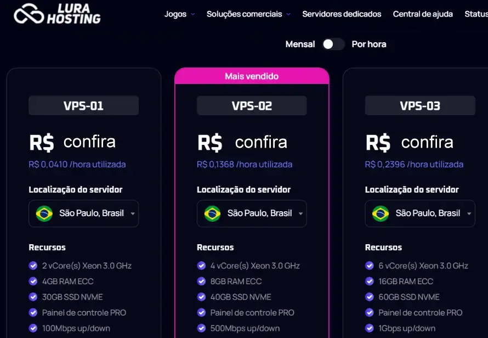Open VPS-02 server location dropdown
Image resolution: width=488 pixels, height=338 pixels.
pos(252,213)
